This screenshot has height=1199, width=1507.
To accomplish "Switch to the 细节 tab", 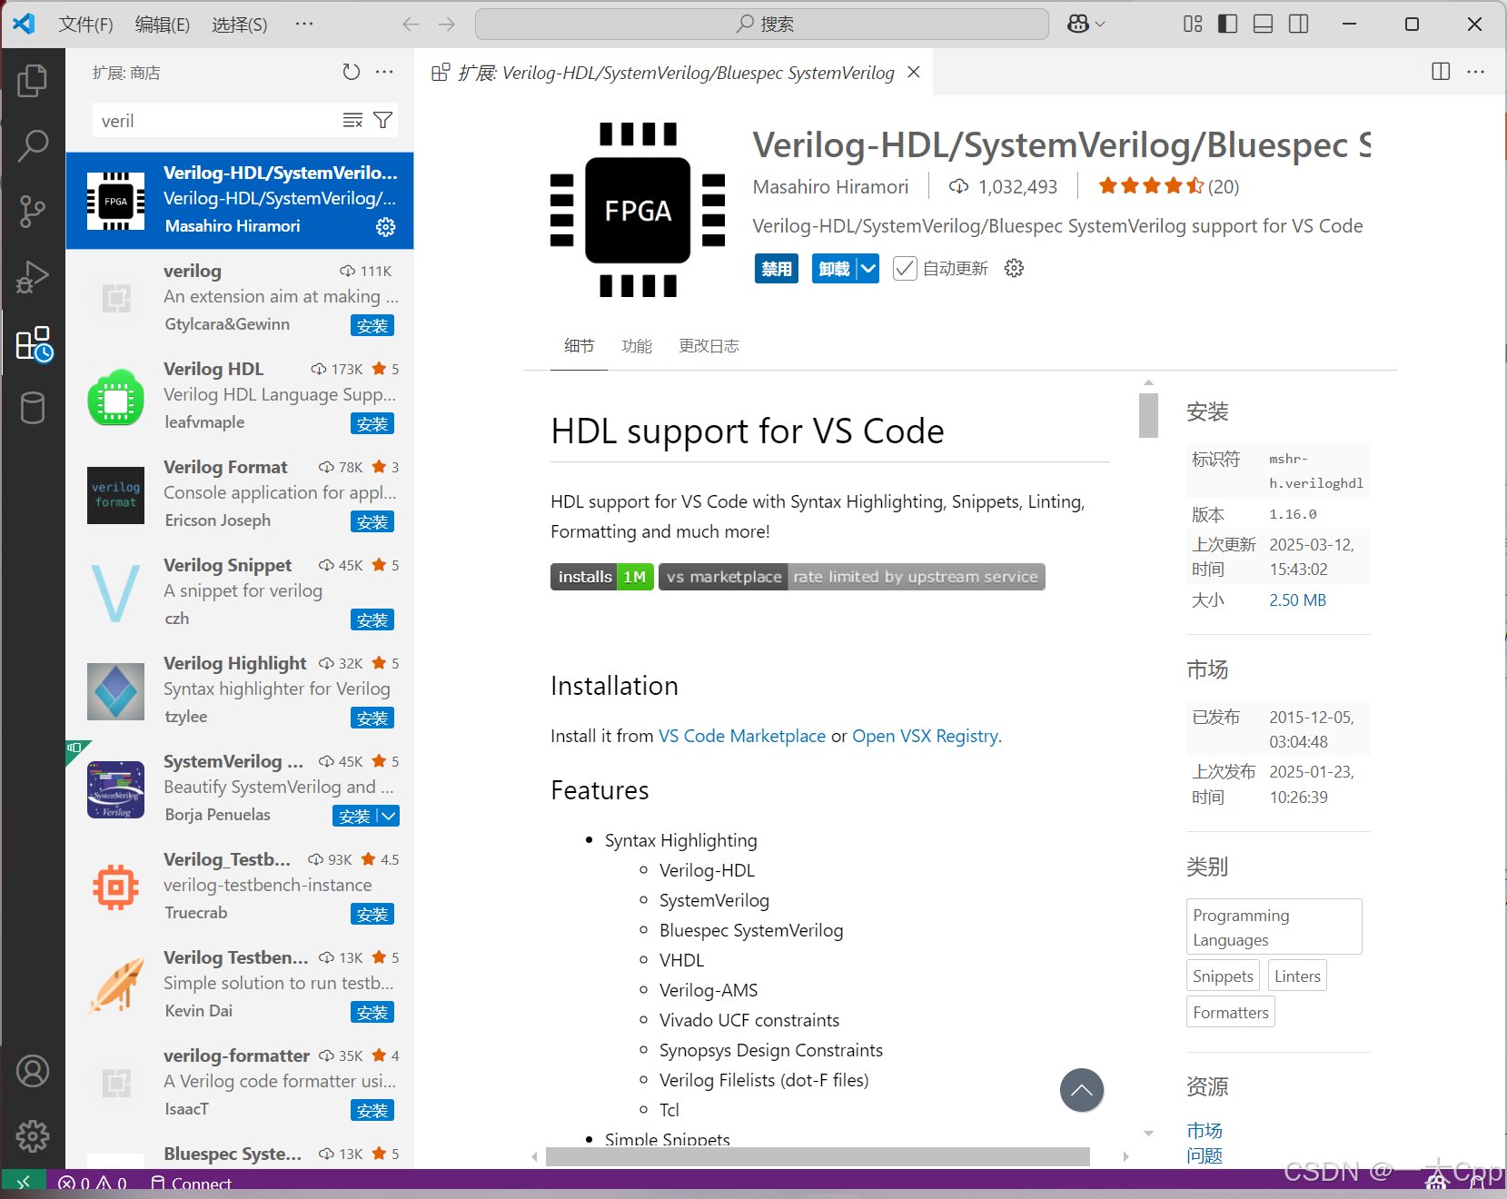I will [x=579, y=346].
